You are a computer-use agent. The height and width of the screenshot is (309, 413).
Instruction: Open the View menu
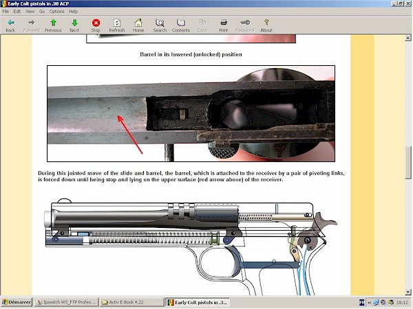[x=30, y=11]
